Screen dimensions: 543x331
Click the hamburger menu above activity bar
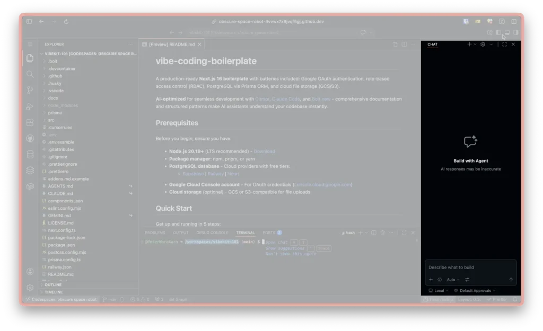tap(30, 44)
